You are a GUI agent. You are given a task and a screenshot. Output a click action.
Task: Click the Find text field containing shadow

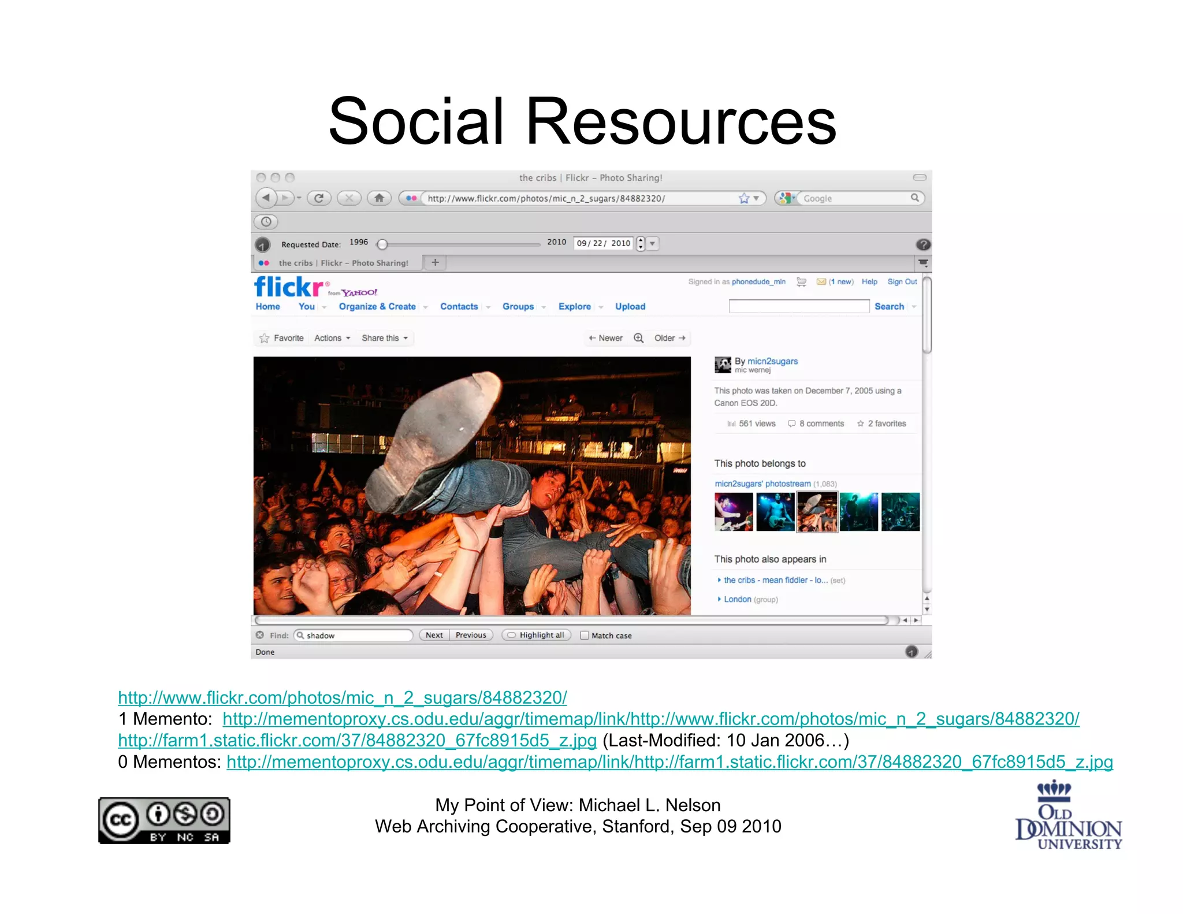click(354, 636)
